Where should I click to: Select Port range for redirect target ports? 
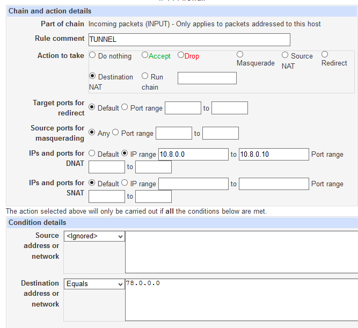pyautogui.click(x=125, y=107)
